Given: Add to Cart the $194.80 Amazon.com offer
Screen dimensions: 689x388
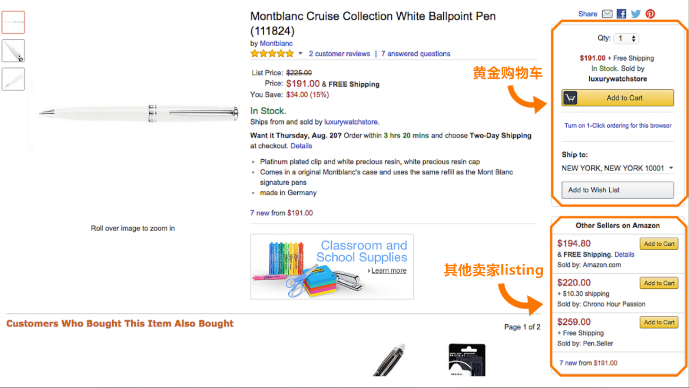Looking at the screenshot, I should point(659,244).
